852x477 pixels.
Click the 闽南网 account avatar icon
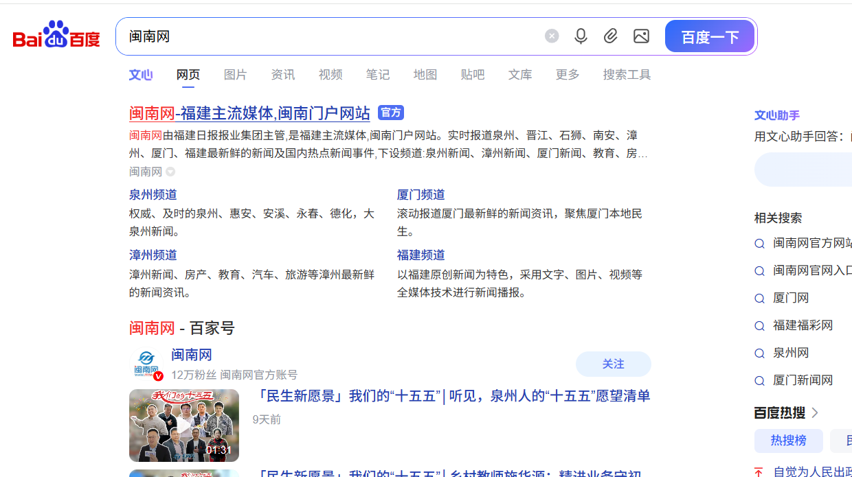point(146,364)
